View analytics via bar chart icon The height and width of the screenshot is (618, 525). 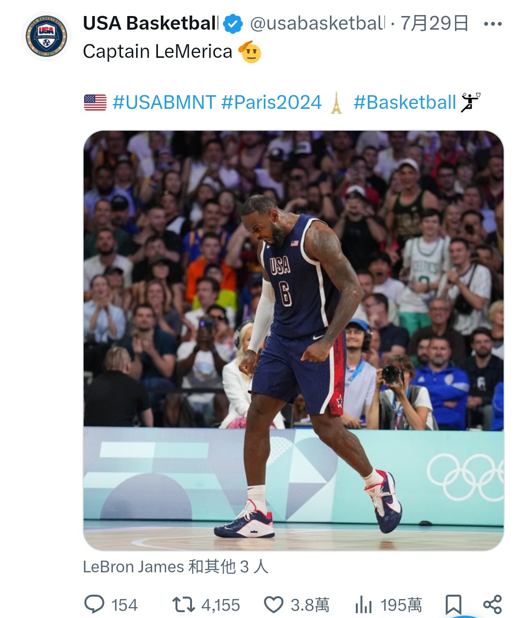(363, 605)
